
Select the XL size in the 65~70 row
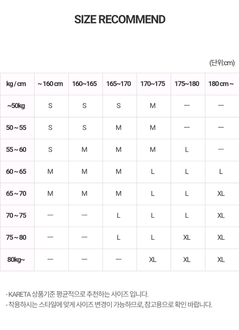tap(221, 193)
